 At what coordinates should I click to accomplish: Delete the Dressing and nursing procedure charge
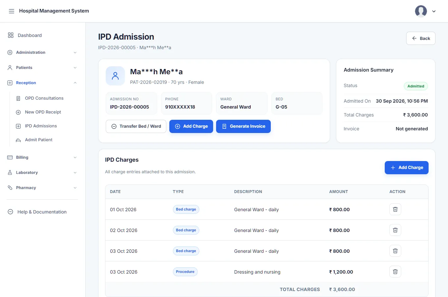(395, 272)
